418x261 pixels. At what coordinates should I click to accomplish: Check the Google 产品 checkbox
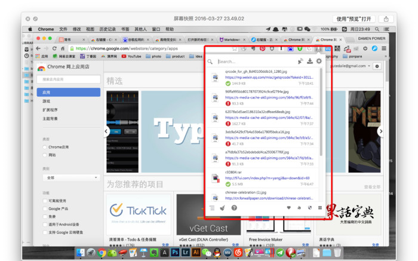pos(45,209)
